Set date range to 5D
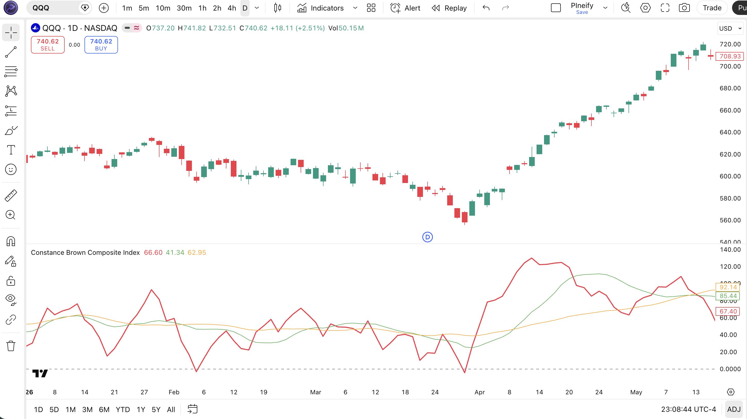This screenshot has height=419, width=747. click(54, 409)
